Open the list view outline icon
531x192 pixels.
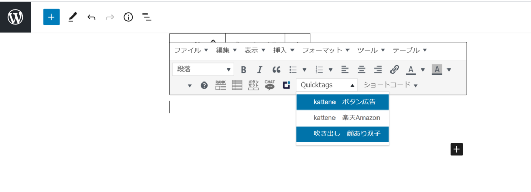tap(147, 17)
